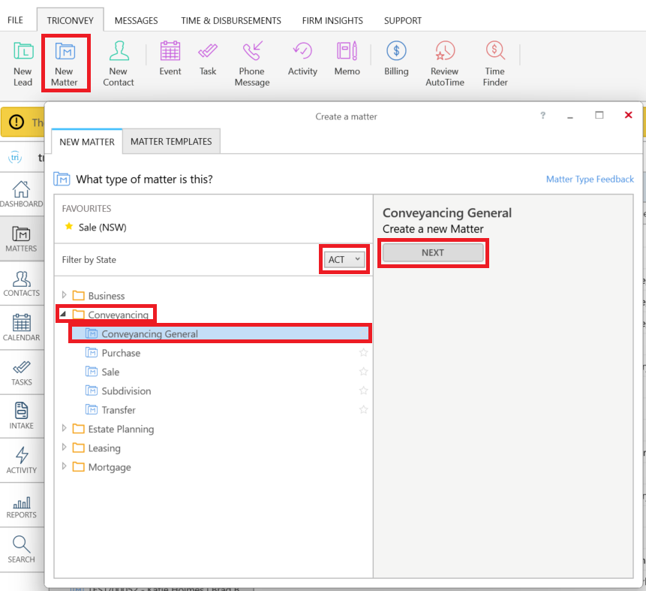Log a Phone Message

point(252,64)
